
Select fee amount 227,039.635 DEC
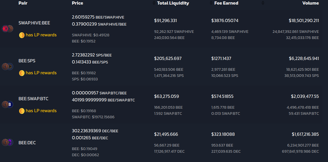point(225,152)
